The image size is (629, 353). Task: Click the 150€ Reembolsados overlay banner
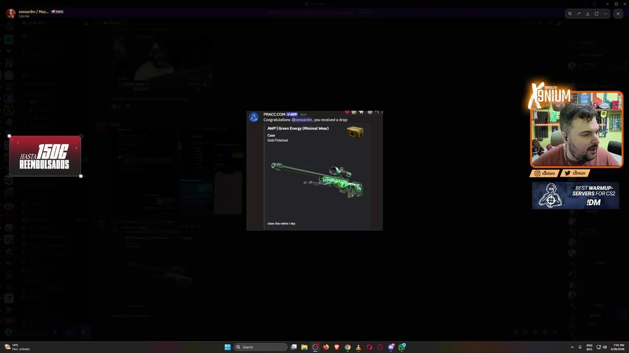[45, 156]
